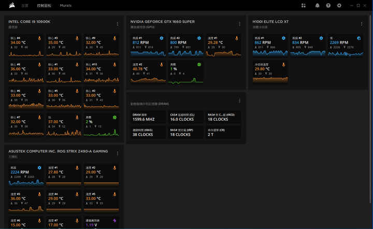Click thermometer icon on CPU core #7 tile
Viewport: 373px width, 229px height.
point(39,117)
